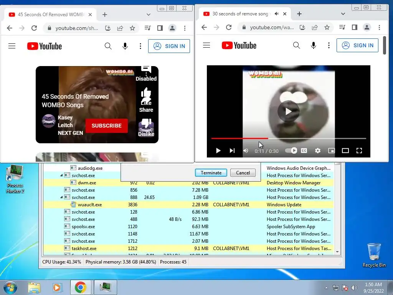Open the YouTube guide menu in the left window
Screen dimensions: 393x295
(x=12, y=46)
